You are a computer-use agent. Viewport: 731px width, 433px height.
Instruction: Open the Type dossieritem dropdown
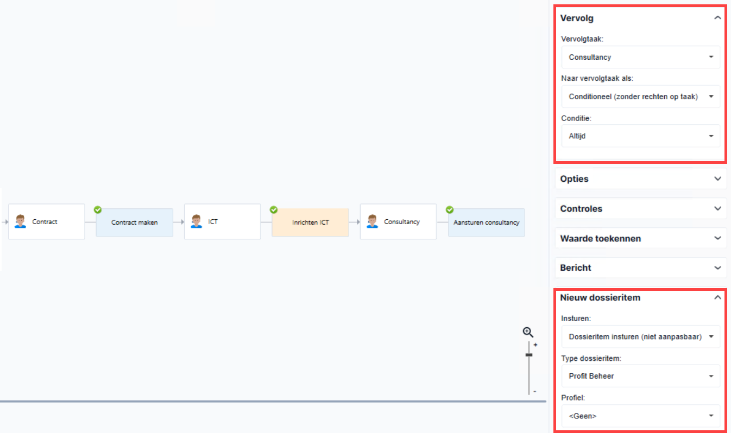(x=641, y=376)
